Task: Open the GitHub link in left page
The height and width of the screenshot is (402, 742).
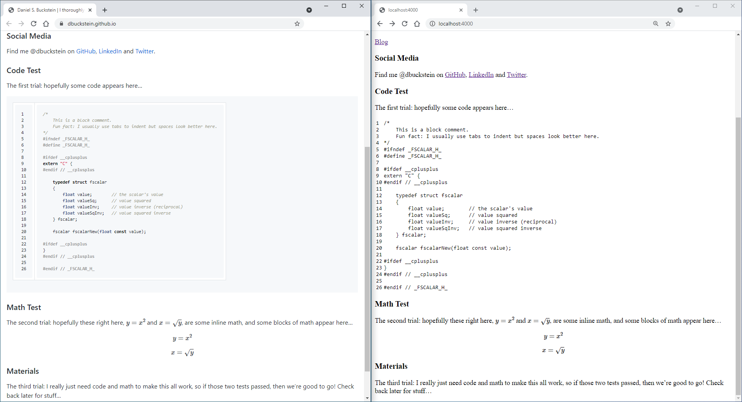Action: click(86, 51)
